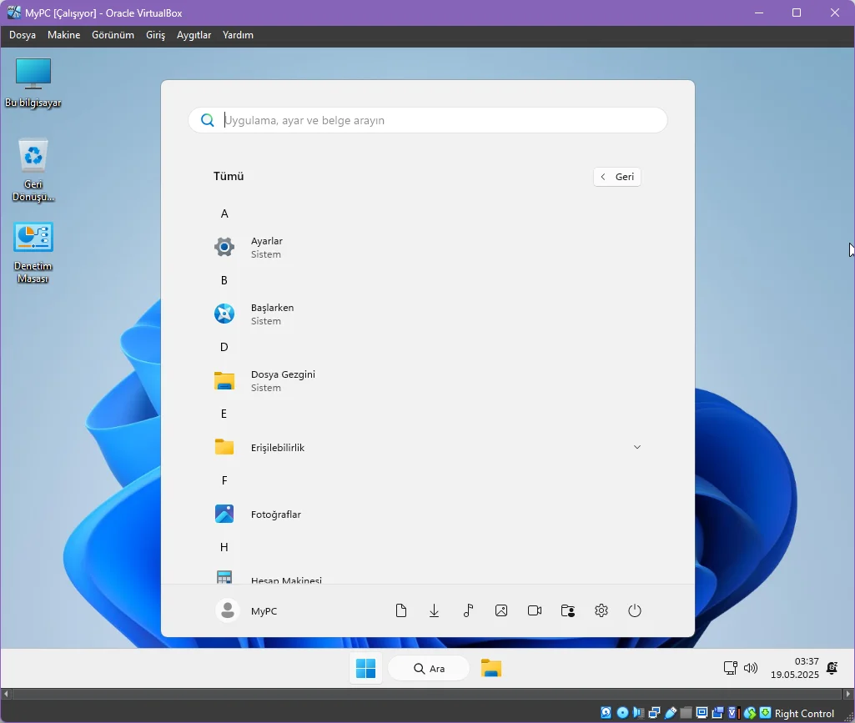Click the horizontal scrollbar track
This screenshot has height=723, width=855.
coord(427,694)
